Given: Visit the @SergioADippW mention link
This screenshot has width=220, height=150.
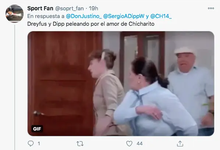Looking at the screenshot, I should (124, 16).
